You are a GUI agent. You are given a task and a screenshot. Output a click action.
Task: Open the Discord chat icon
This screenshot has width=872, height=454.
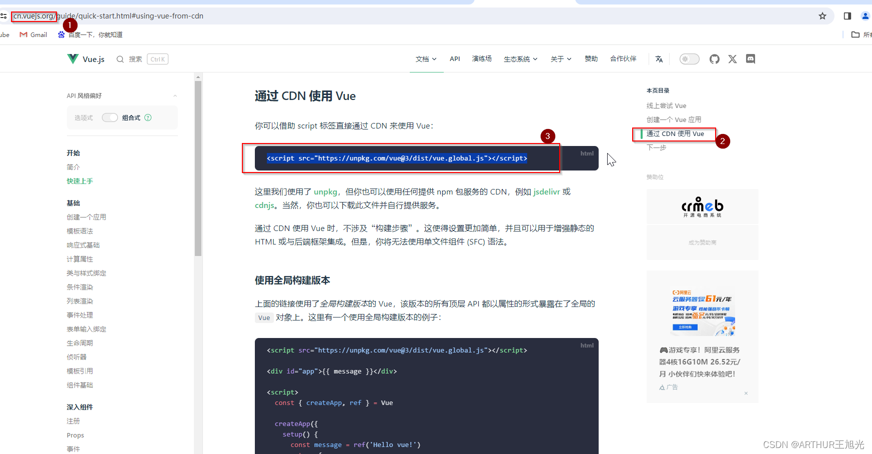[x=751, y=59]
